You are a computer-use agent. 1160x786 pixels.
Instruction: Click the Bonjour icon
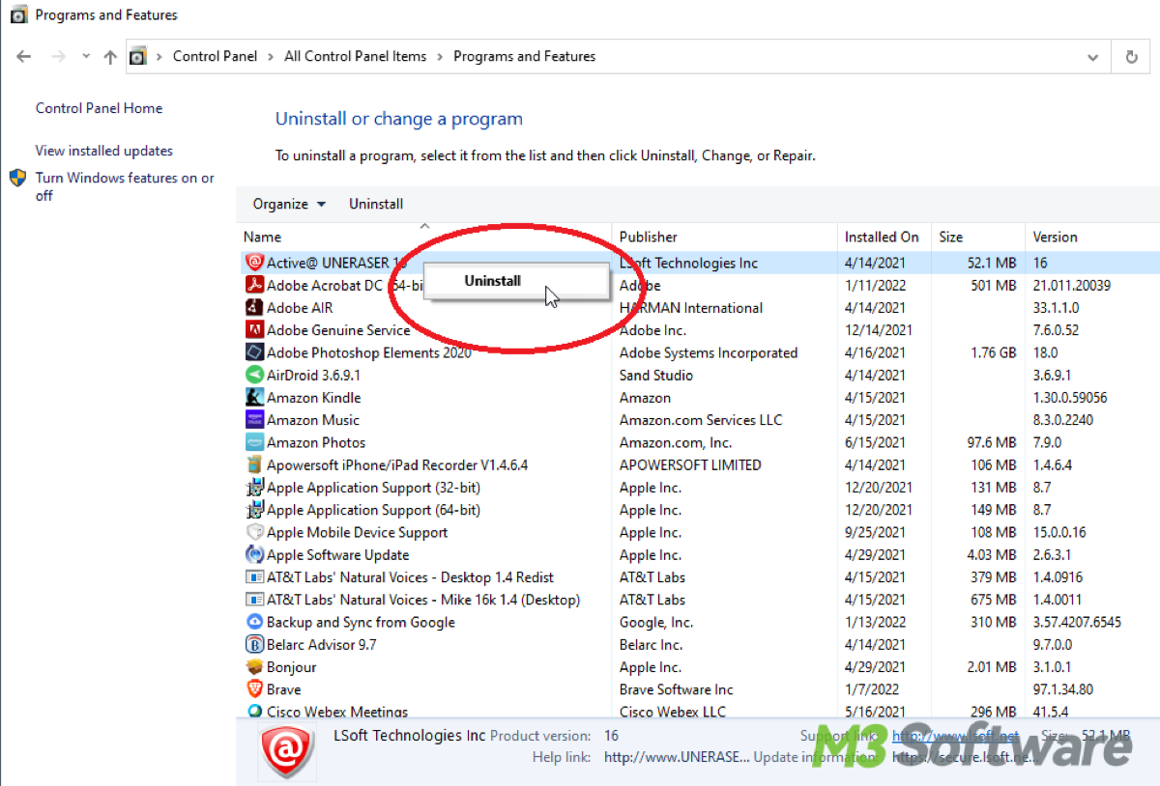click(254, 667)
